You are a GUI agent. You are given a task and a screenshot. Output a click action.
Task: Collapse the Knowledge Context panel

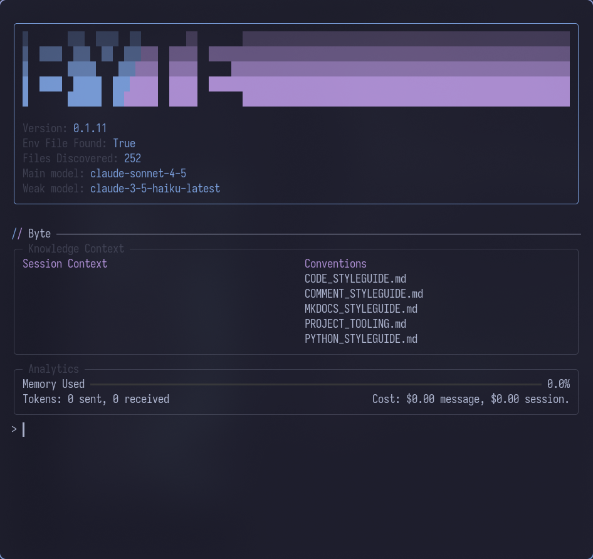coord(76,248)
